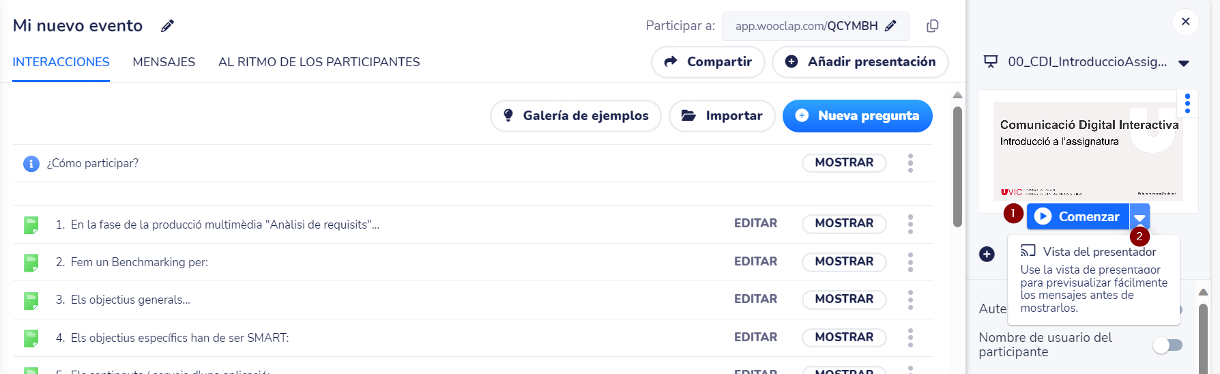
Task: Copy participation link icon
Action: (933, 26)
